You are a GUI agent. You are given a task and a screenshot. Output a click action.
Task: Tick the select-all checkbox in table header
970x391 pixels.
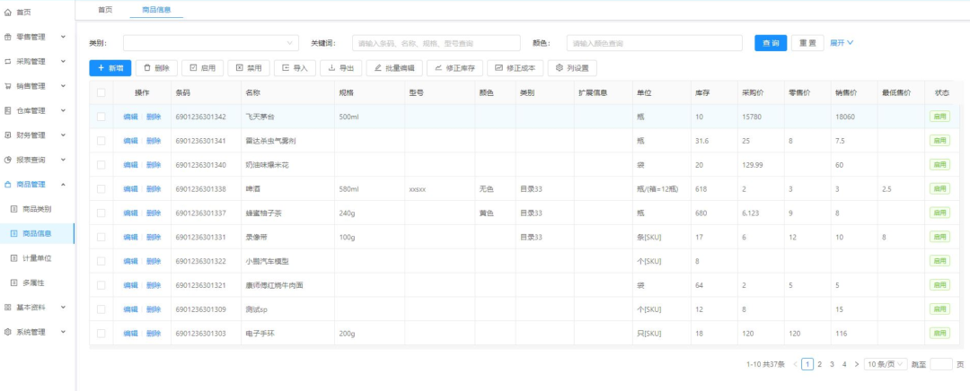(101, 92)
